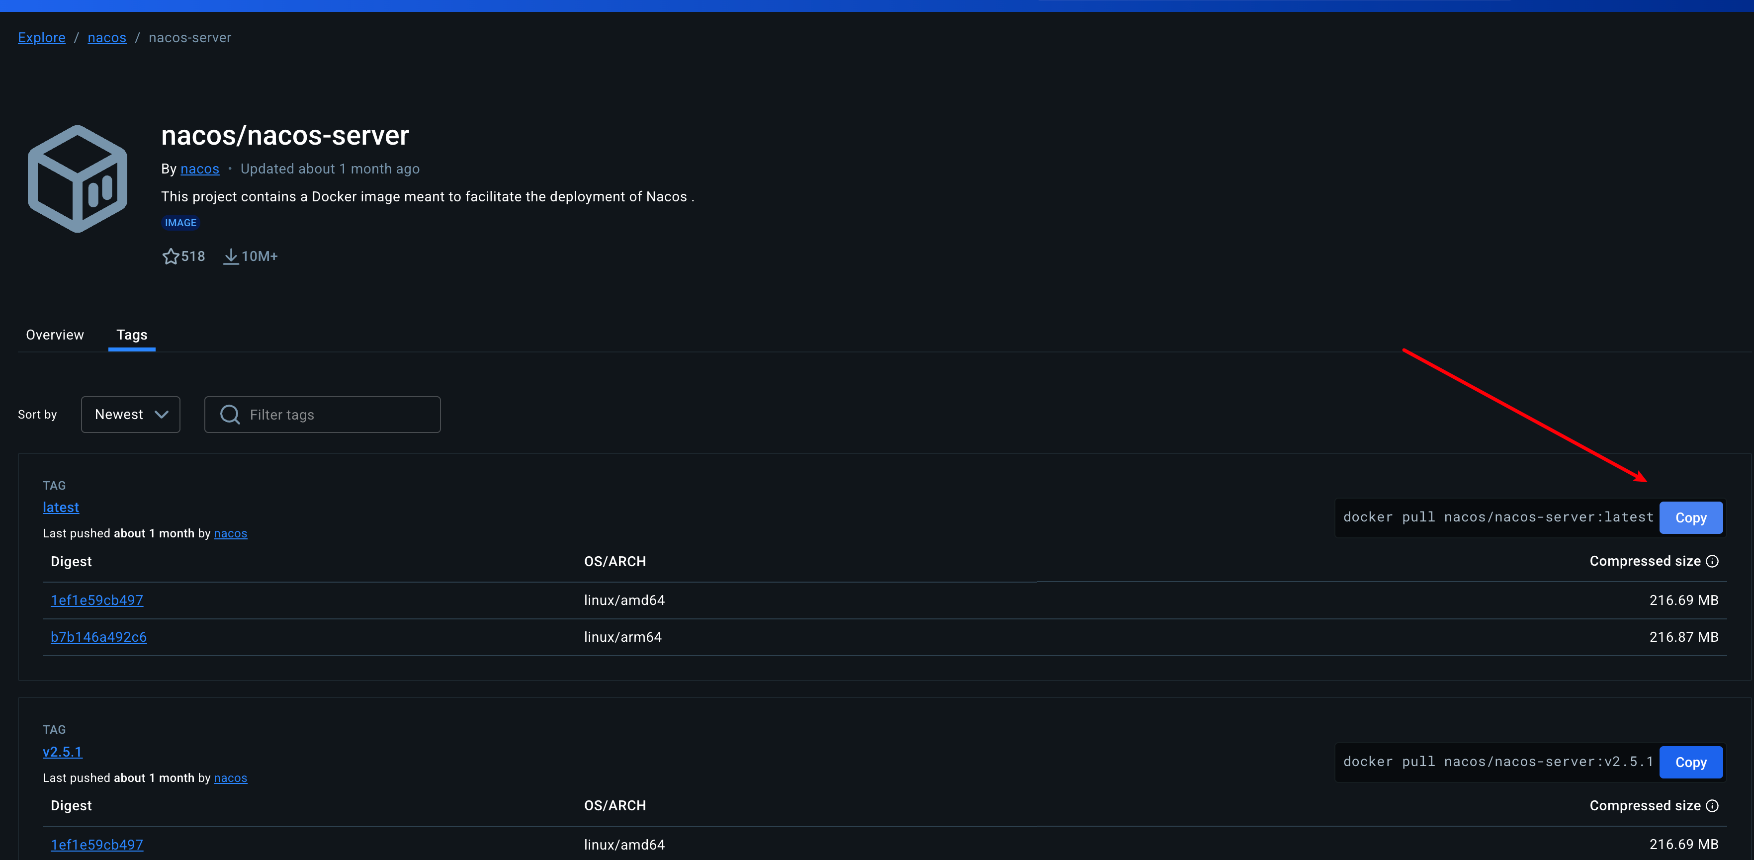Image resolution: width=1754 pixels, height=860 pixels.
Task: Click the nacos-server cube logo image
Action: [78, 179]
